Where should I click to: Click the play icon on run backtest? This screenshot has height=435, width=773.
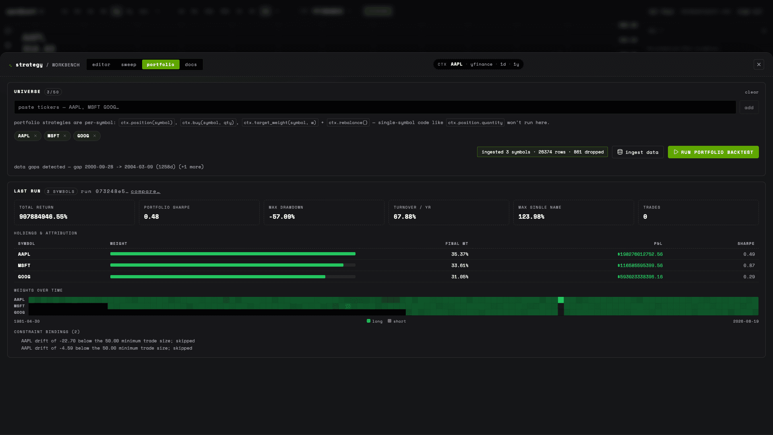click(x=676, y=152)
